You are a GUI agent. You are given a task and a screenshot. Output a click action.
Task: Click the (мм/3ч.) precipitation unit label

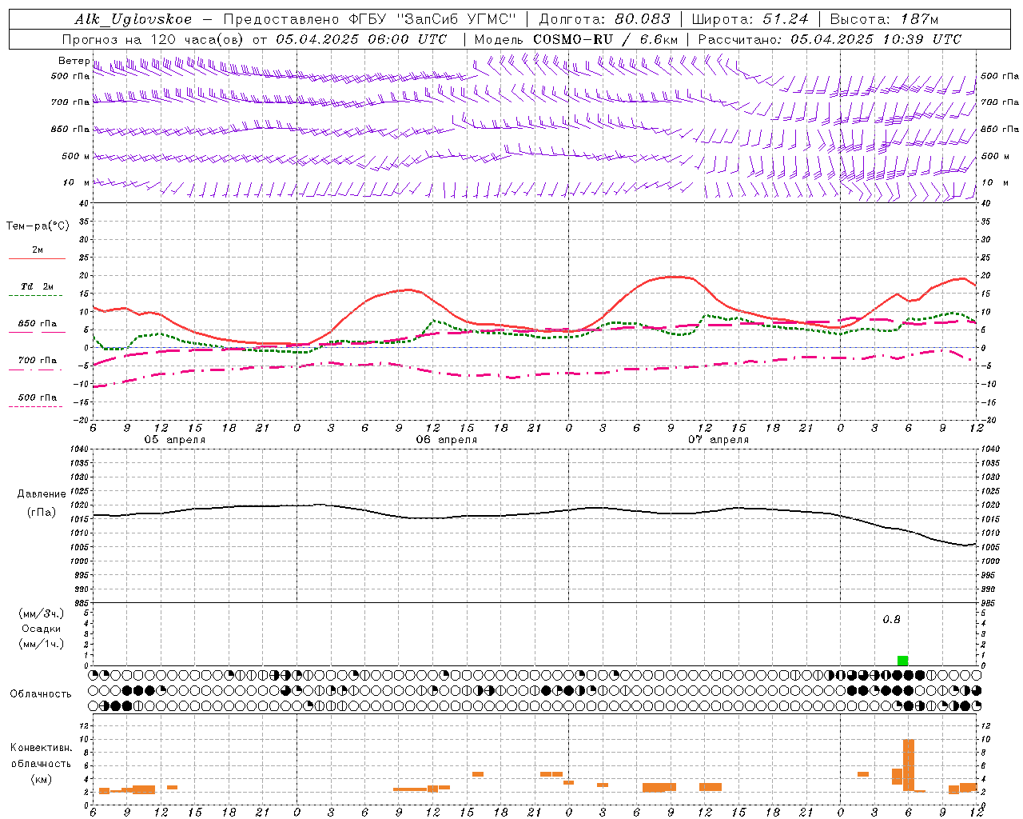pyautogui.click(x=42, y=613)
